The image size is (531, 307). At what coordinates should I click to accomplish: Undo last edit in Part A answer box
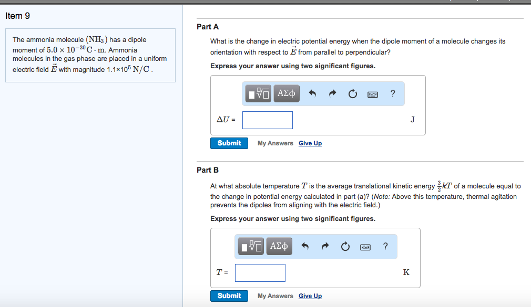(x=313, y=93)
